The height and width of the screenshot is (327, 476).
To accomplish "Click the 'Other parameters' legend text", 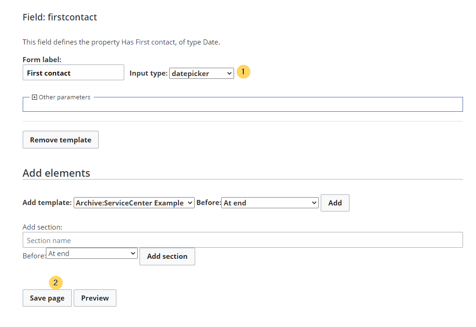I will pyautogui.click(x=64, y=97).
